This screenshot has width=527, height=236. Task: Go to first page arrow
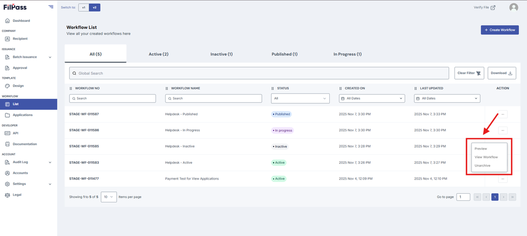pyautogui.click(x=478, y=197)
